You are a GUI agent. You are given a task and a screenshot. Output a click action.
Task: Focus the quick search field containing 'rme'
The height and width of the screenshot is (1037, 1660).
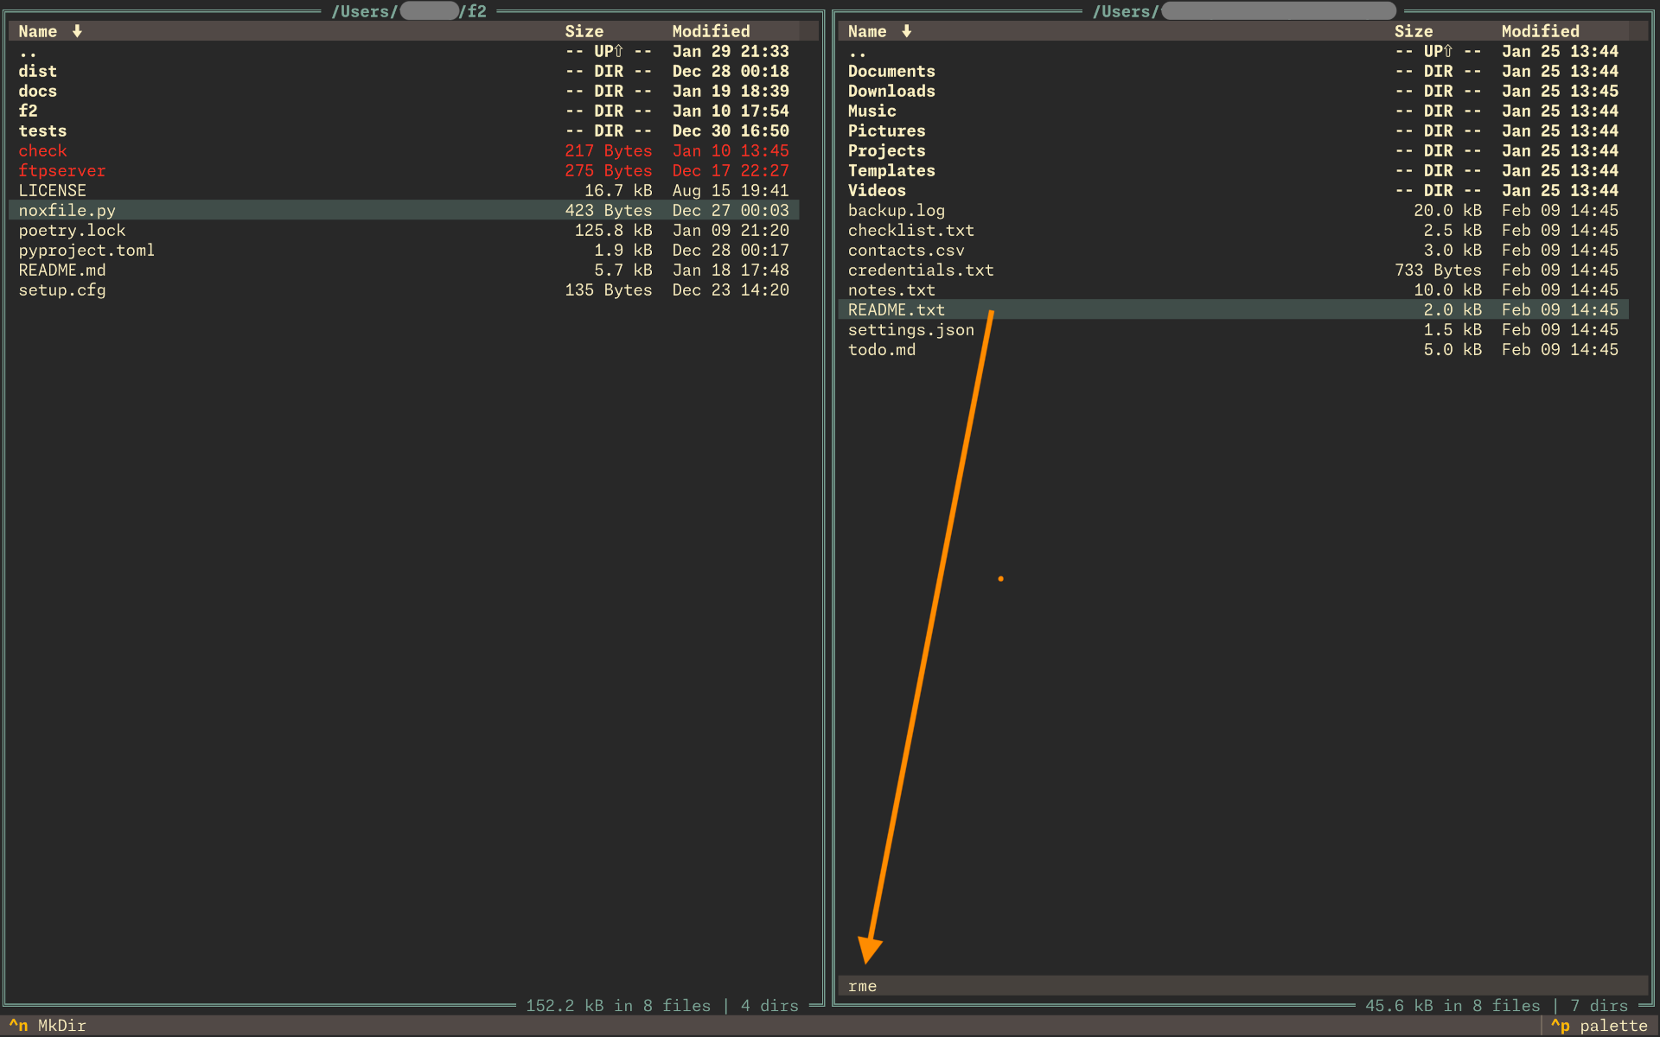[x=1242, y=986]
